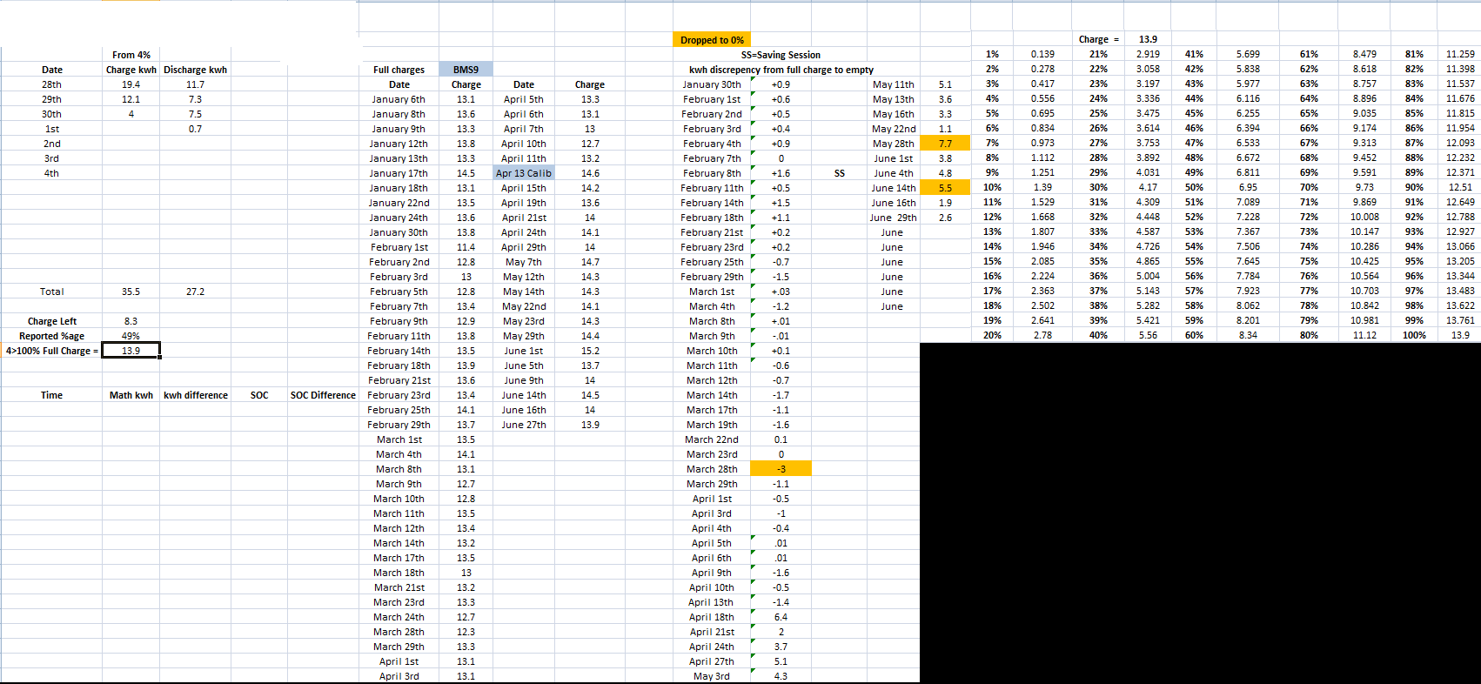Select the blue BMS9 header cell
Screen dimensions: 1481x684
[466, 70]
